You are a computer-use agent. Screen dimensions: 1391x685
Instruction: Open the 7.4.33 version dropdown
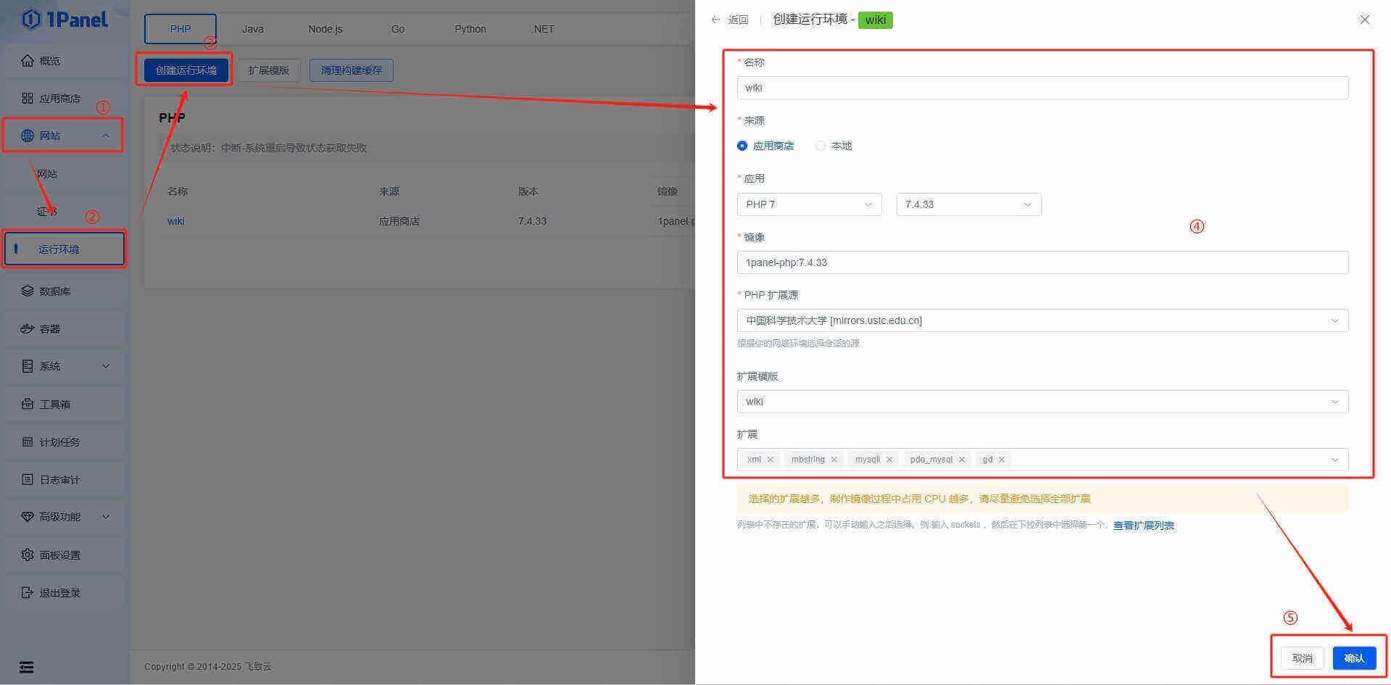pyautogui.click(x=968, y=204)
